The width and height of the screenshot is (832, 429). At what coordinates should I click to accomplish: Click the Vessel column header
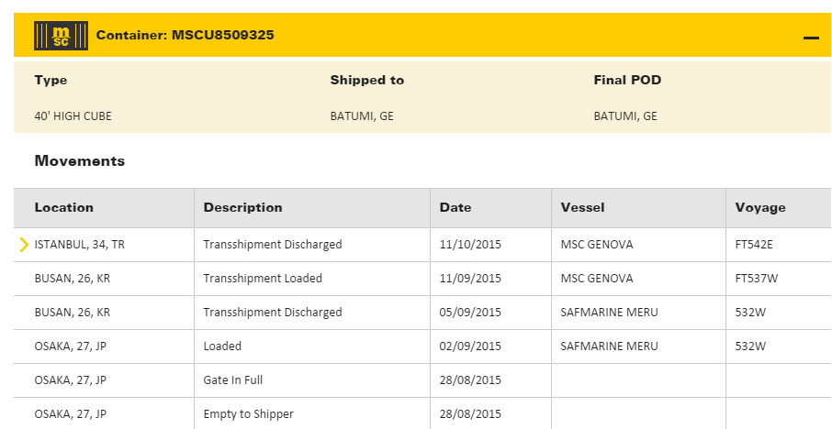click(x=582, y=207)
